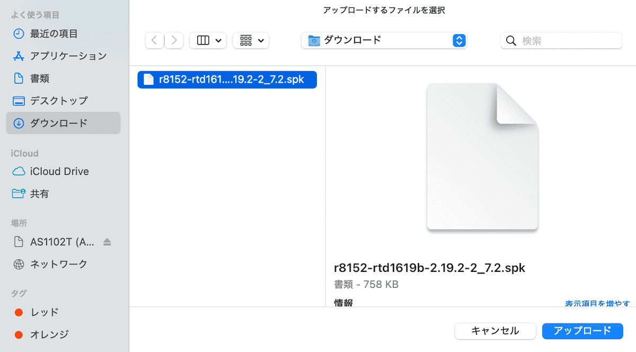Click the 書類 - 758 KB file info text
The height and width of the screenshot is (352, 636).
(366, 285)
